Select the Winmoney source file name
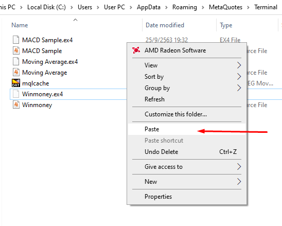 [x=37, y=105]
